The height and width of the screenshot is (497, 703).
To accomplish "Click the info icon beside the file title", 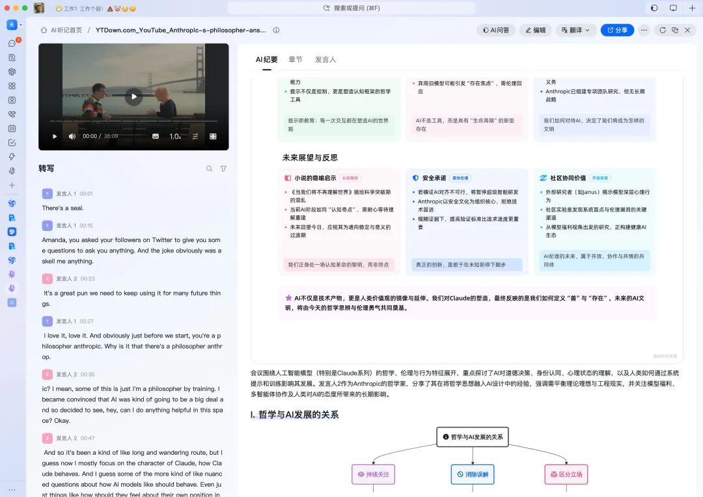I will (x=276, y=30).
